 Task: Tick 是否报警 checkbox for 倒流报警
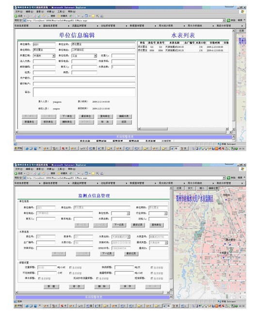tap(152, 267)
